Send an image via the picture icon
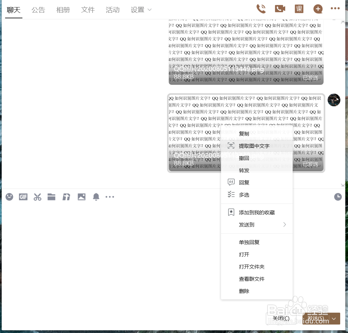 [x=81, y=197]
